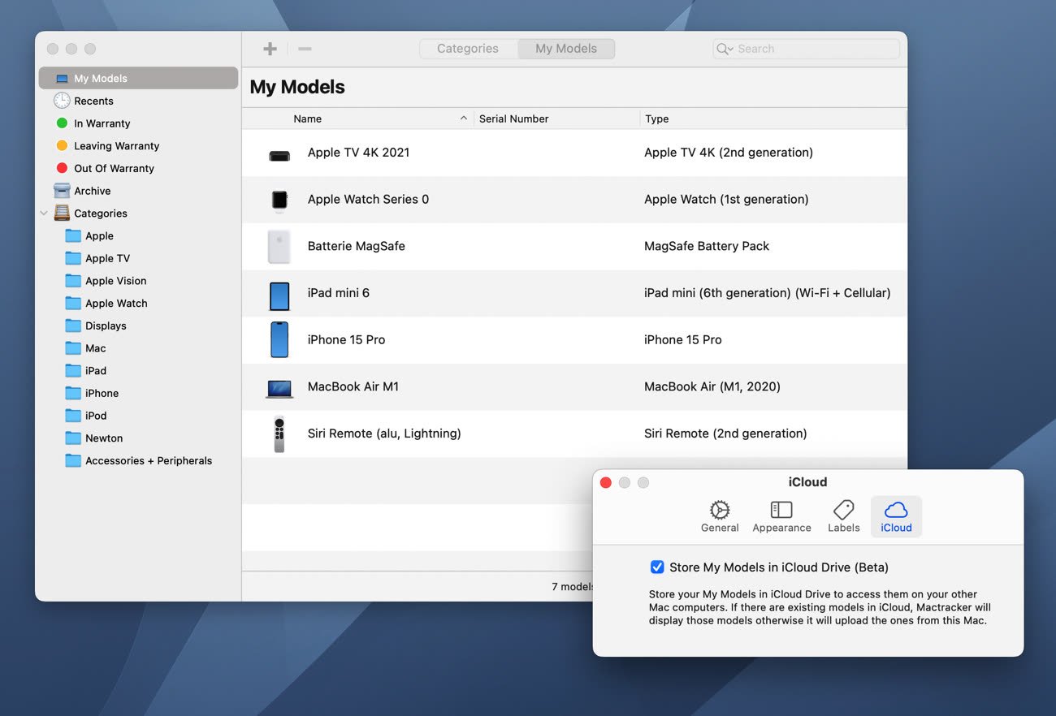Viewport: 1056px width, 716px height.
Task: Open the Apple Watch folder icon
Action: (73, 304)
